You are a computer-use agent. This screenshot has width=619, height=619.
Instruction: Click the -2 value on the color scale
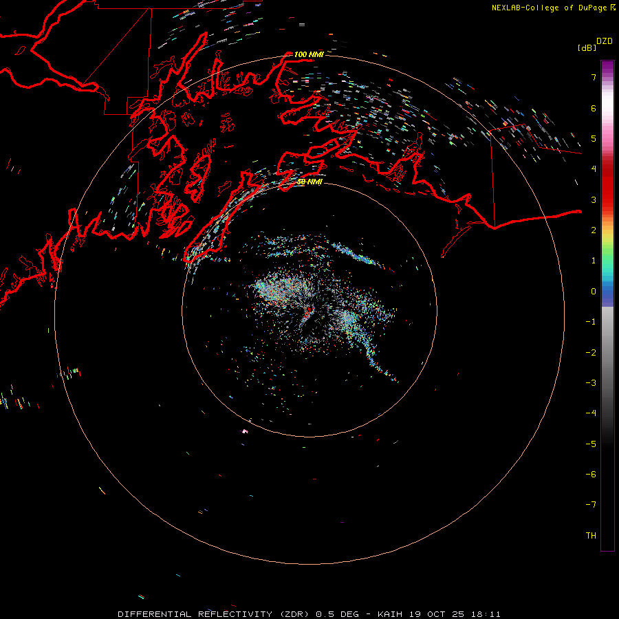[591, 353]
